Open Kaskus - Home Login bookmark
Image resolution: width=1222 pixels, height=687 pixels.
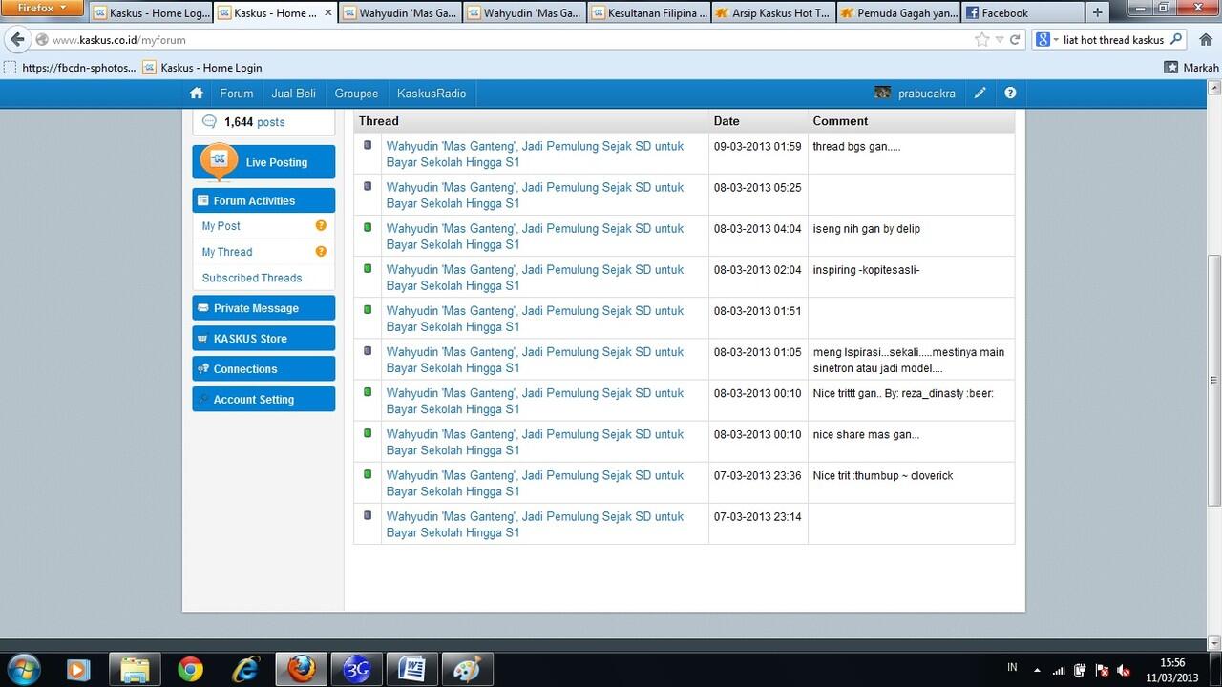coord(202,68)
